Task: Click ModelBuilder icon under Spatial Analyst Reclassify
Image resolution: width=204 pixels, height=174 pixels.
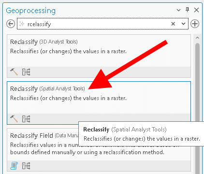Action: 26,119
